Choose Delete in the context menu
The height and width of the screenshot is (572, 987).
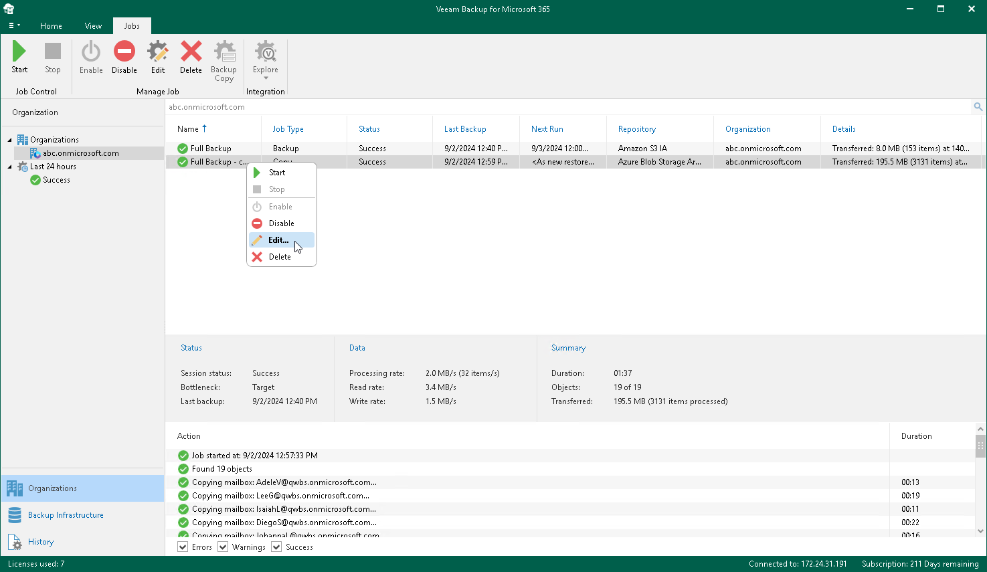point(282,257)
